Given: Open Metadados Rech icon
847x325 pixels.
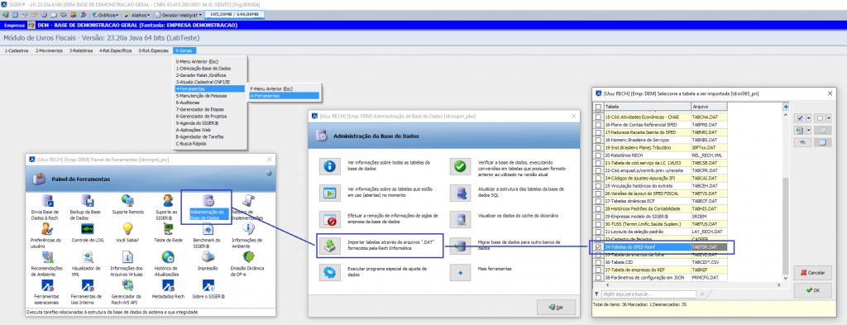Looking at the screenshot, I should [169, 285].
